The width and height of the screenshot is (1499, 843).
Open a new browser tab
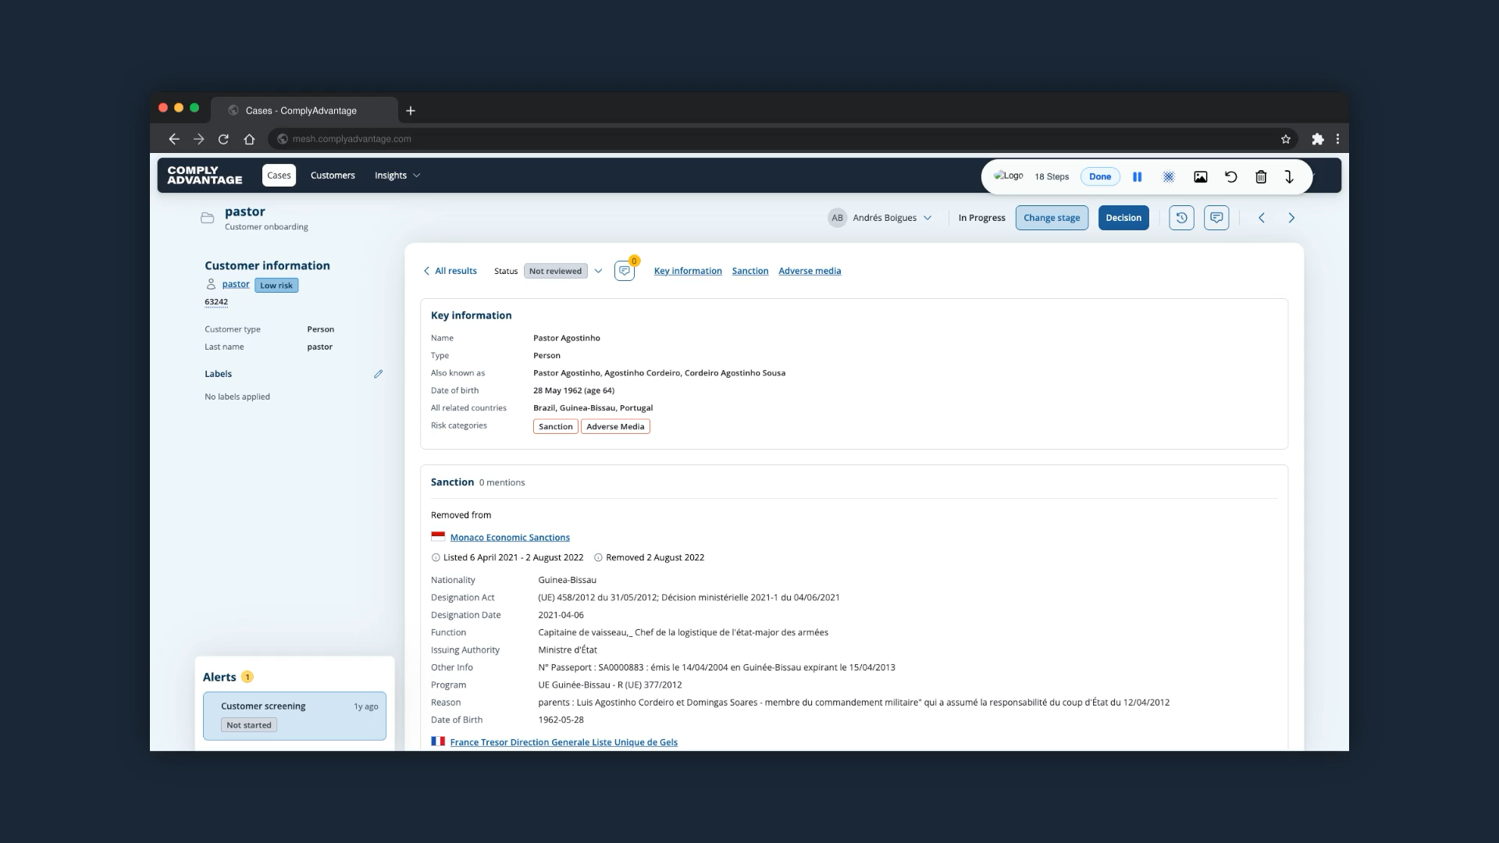pos(411,111)
